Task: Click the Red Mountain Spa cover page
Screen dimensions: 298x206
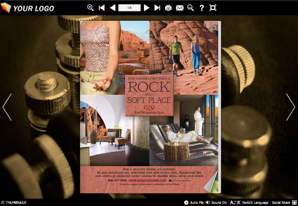Action: click(x=149, y=107)
